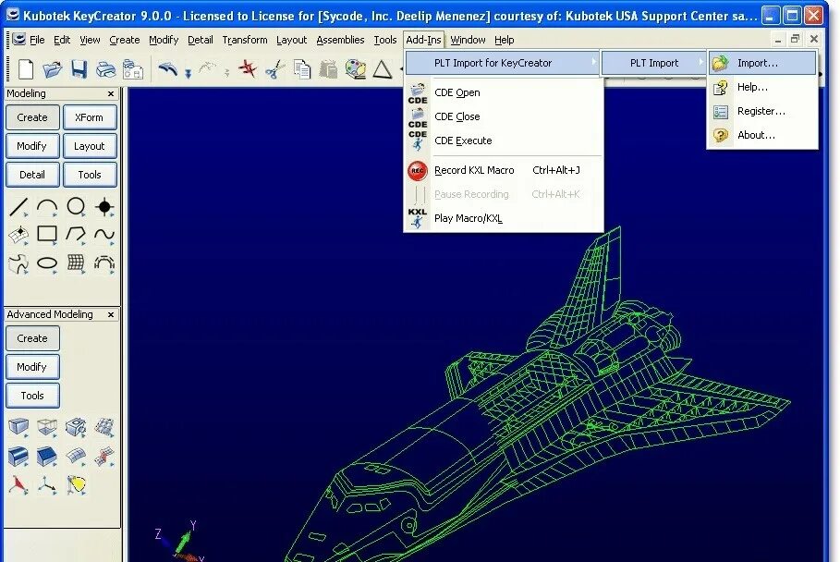Close the Modeling palette
Image resolution: width=840 pixels, height=562 pixels.
tap(111, 93)
